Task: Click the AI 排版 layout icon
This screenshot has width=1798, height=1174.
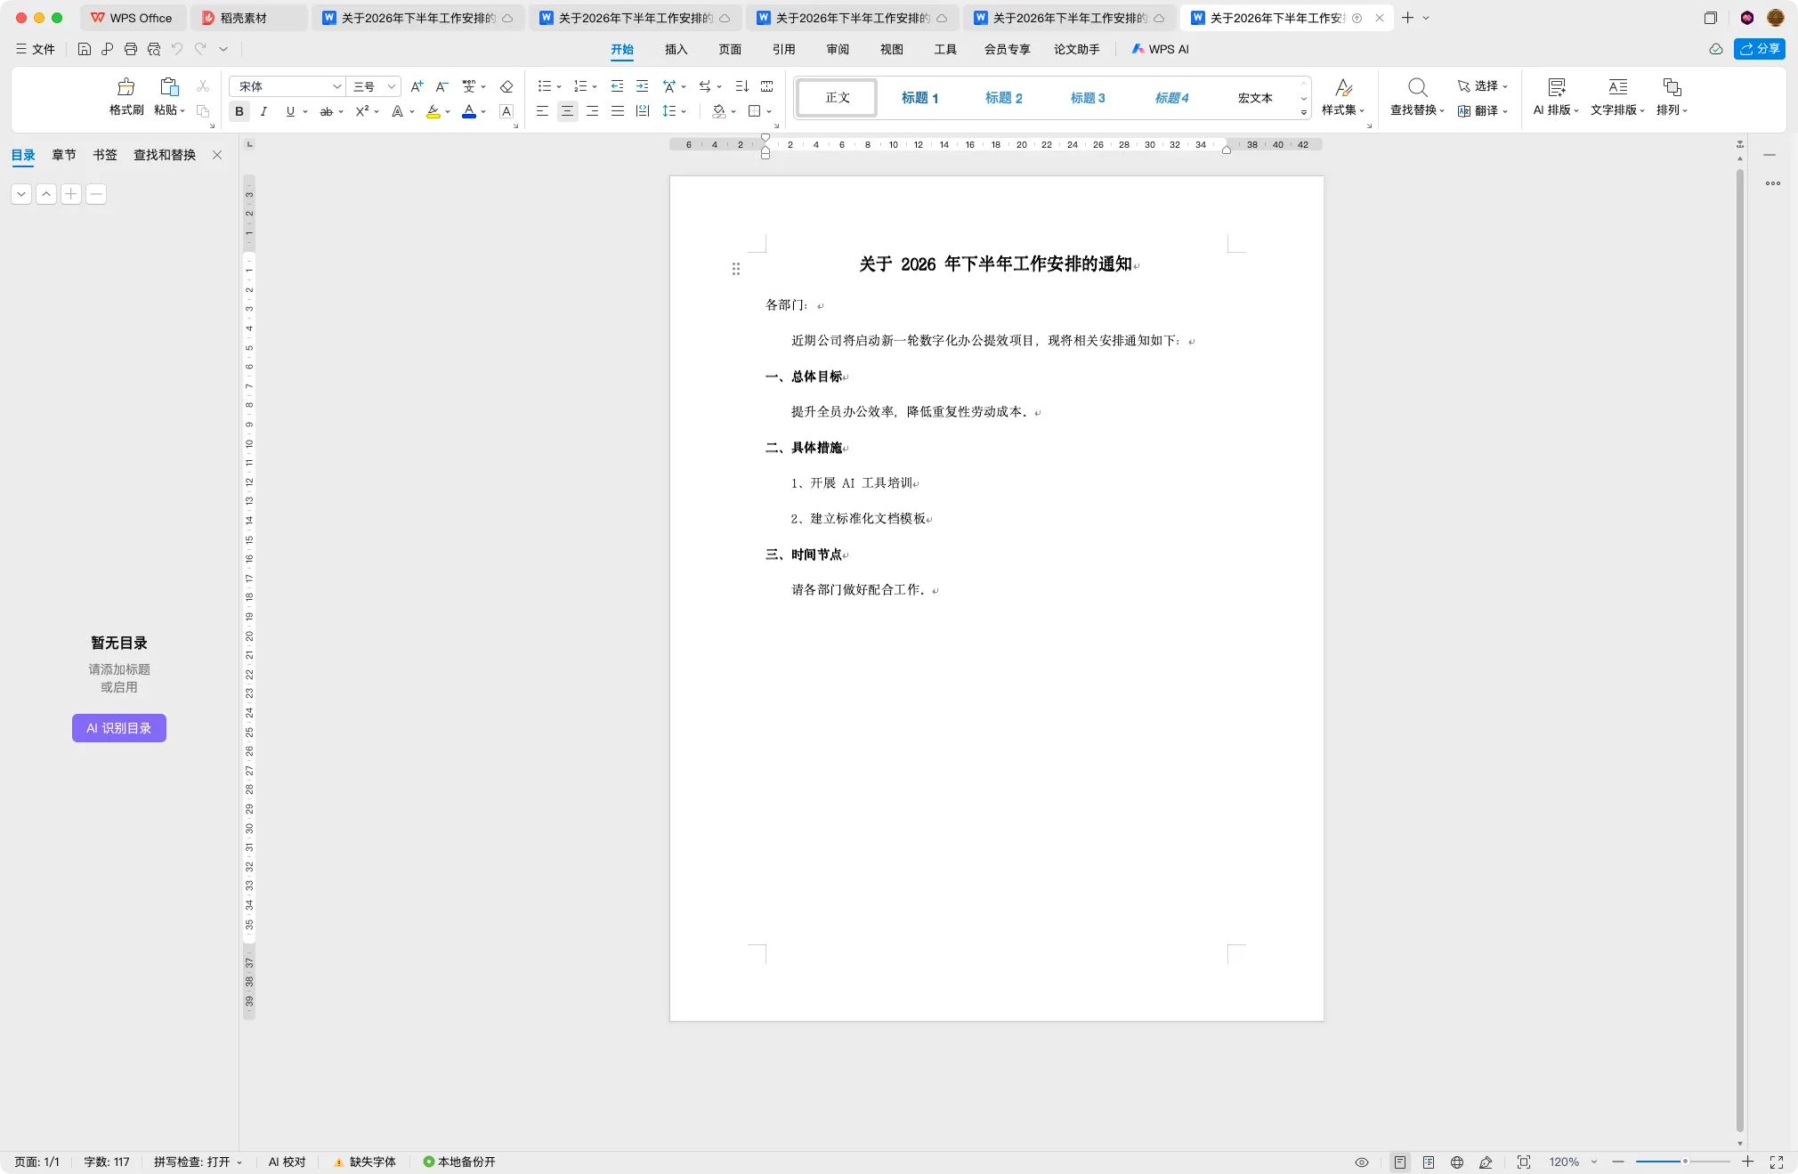Action: point(1556,87)
